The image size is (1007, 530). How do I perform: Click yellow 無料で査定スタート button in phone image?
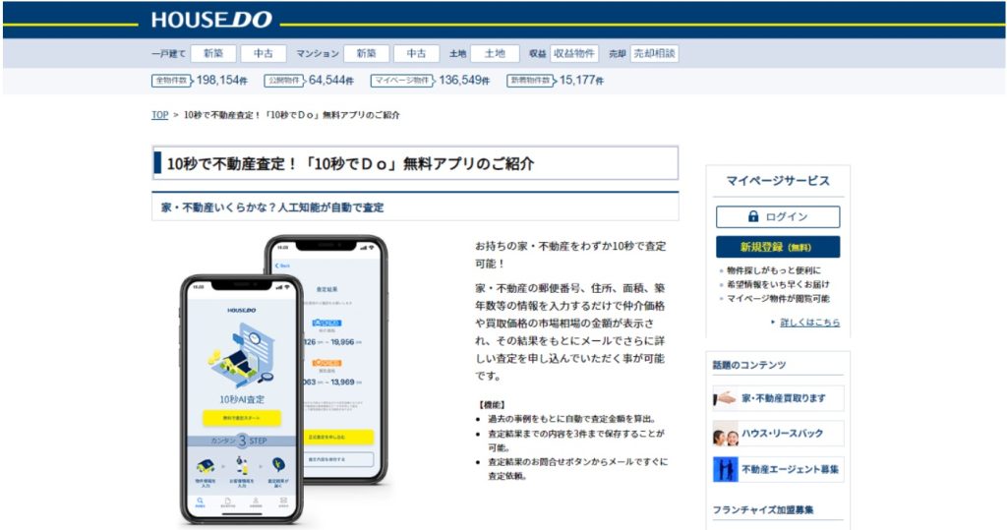242,418
